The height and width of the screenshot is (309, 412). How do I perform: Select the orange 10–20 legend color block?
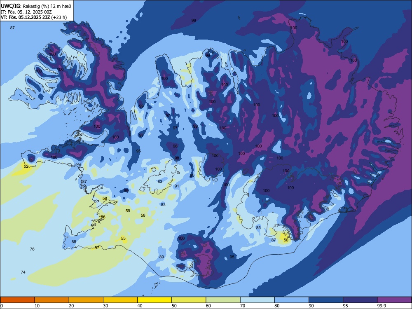point(52,300)
